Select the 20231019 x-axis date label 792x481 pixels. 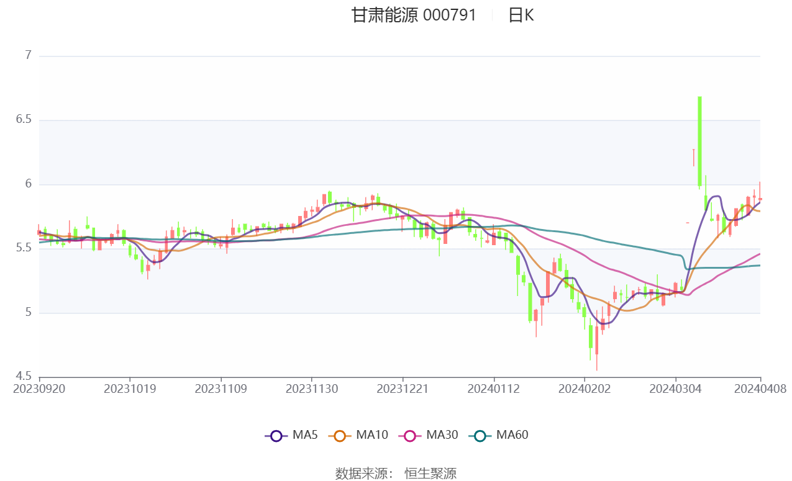[x=130, y=389]
